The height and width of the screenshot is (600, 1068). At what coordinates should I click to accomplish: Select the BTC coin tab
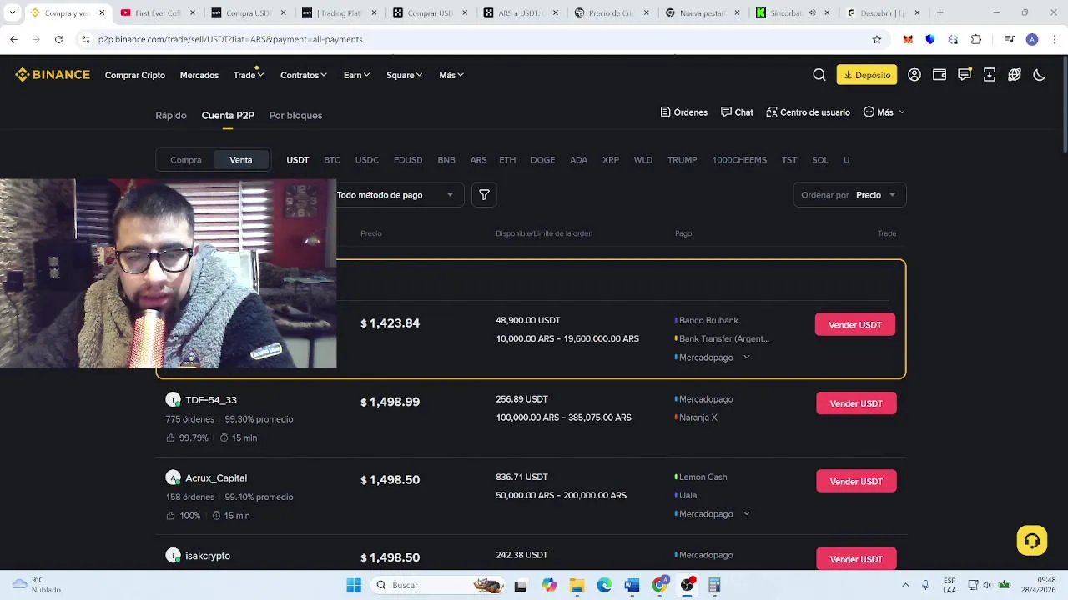pyautogui.click(x=332, y=160)
